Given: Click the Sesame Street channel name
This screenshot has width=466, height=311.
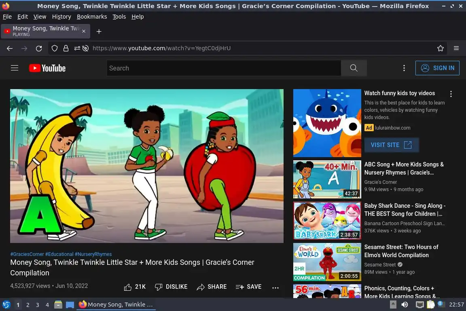Looking at the screenshot, I should click(x=380, y=264).
